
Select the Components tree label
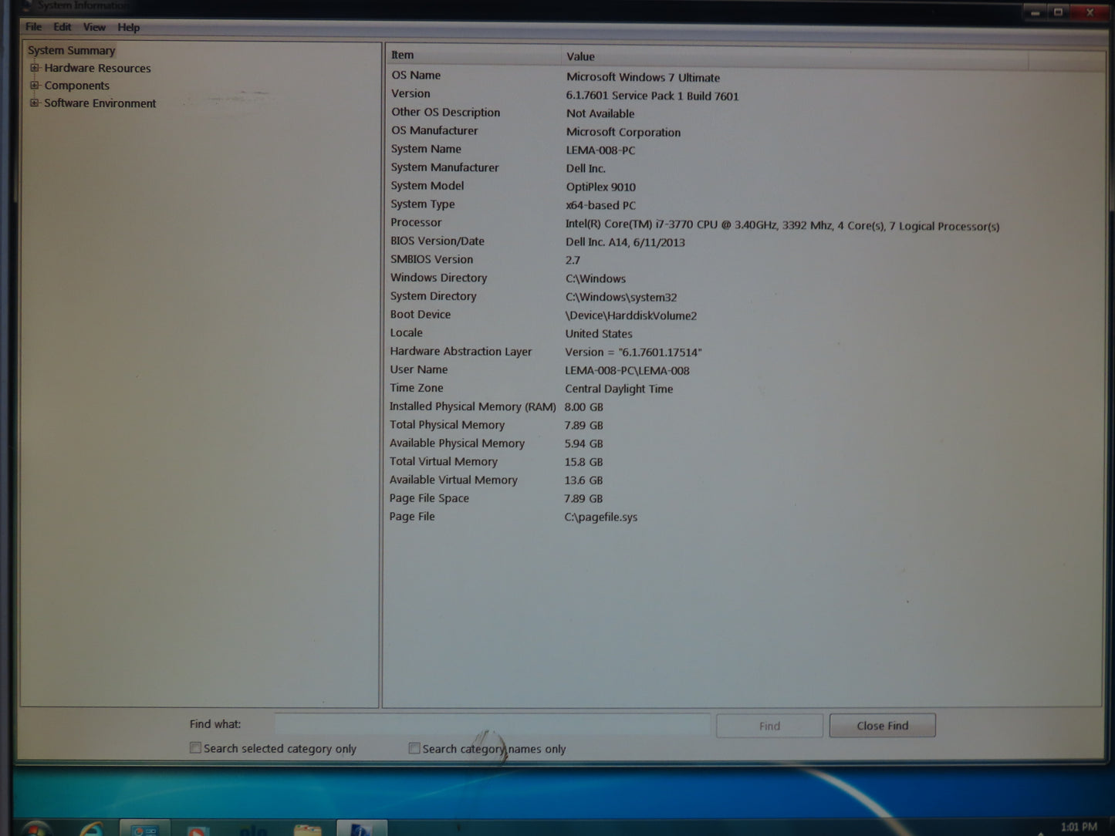[76, 86]
